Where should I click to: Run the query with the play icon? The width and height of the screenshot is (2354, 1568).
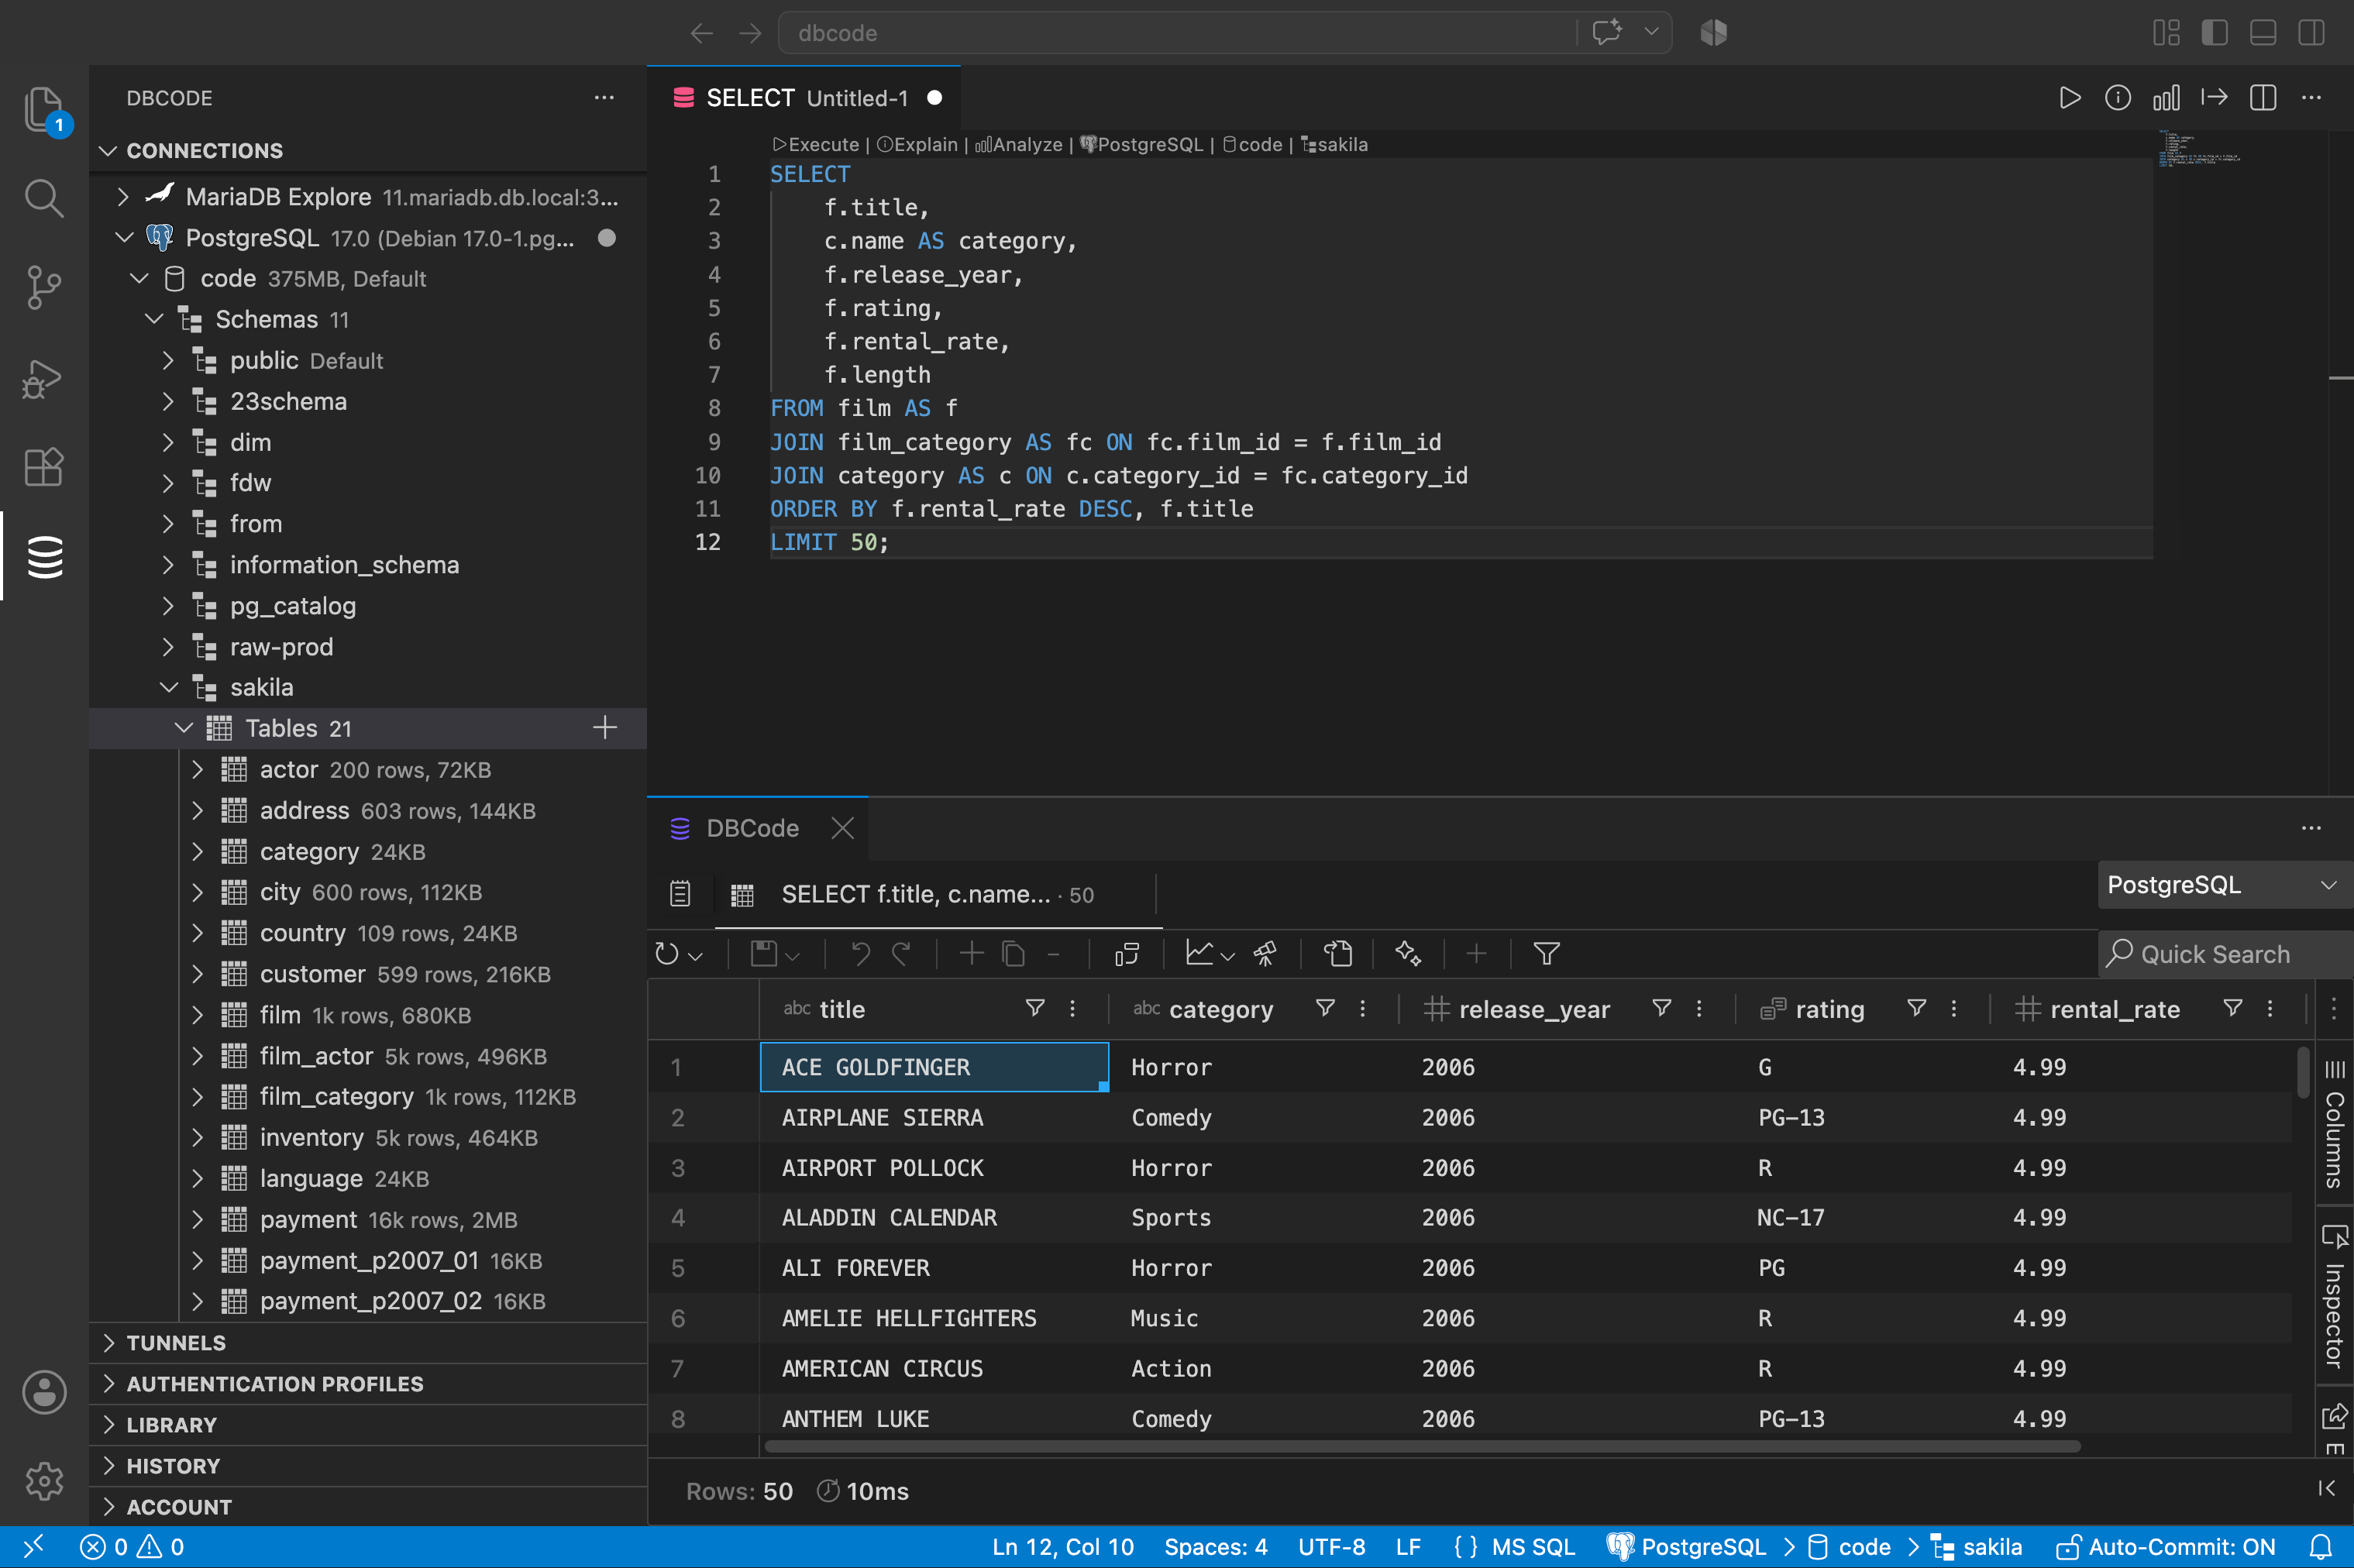[2069, 98]
